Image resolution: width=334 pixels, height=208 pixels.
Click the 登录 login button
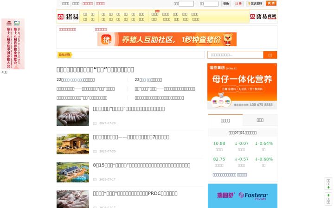click(x=226, y=4)
